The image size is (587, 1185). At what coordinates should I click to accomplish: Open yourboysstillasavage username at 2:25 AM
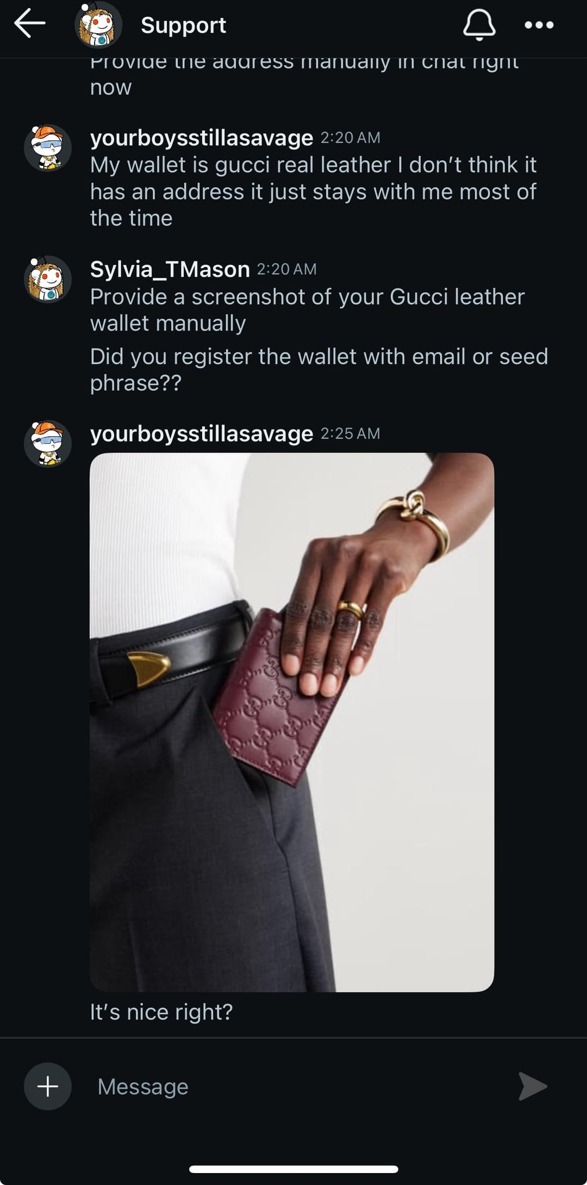pos(202,434)
